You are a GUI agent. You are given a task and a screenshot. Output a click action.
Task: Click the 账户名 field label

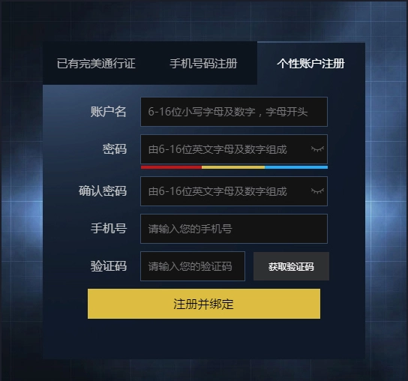tap(109, 112)
